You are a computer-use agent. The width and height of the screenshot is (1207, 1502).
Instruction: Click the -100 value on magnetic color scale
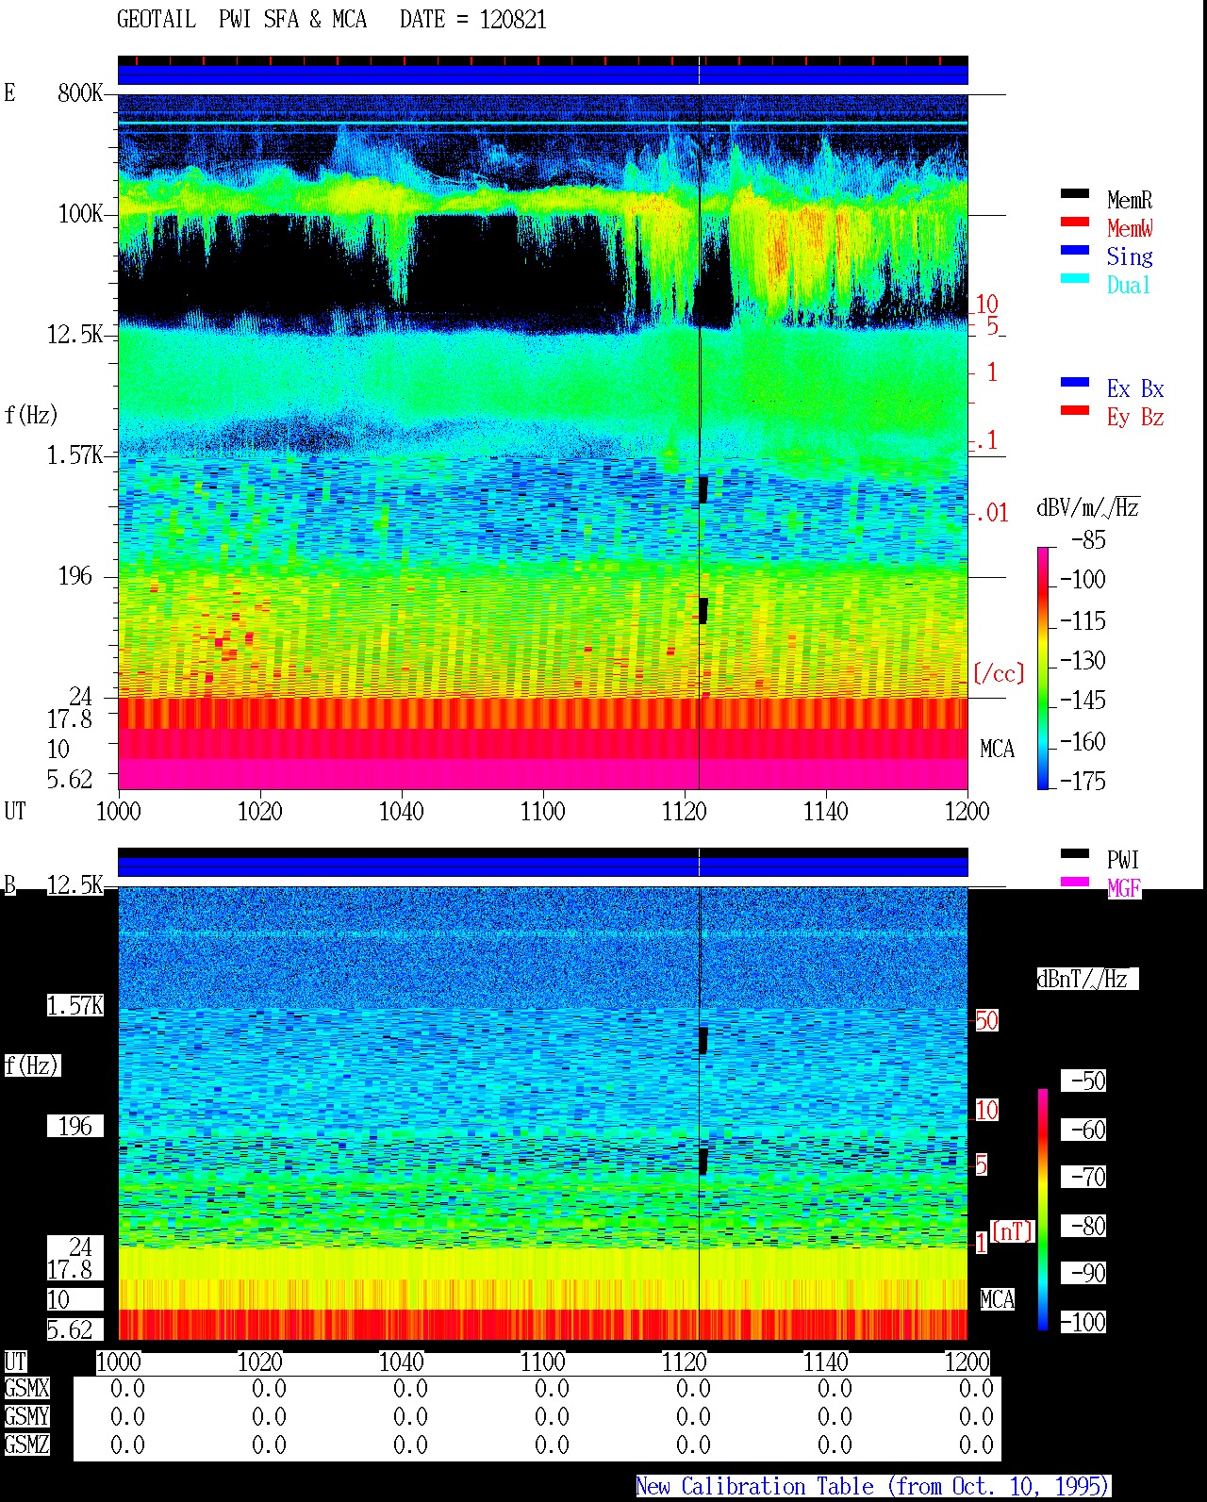(1083, 1322)
